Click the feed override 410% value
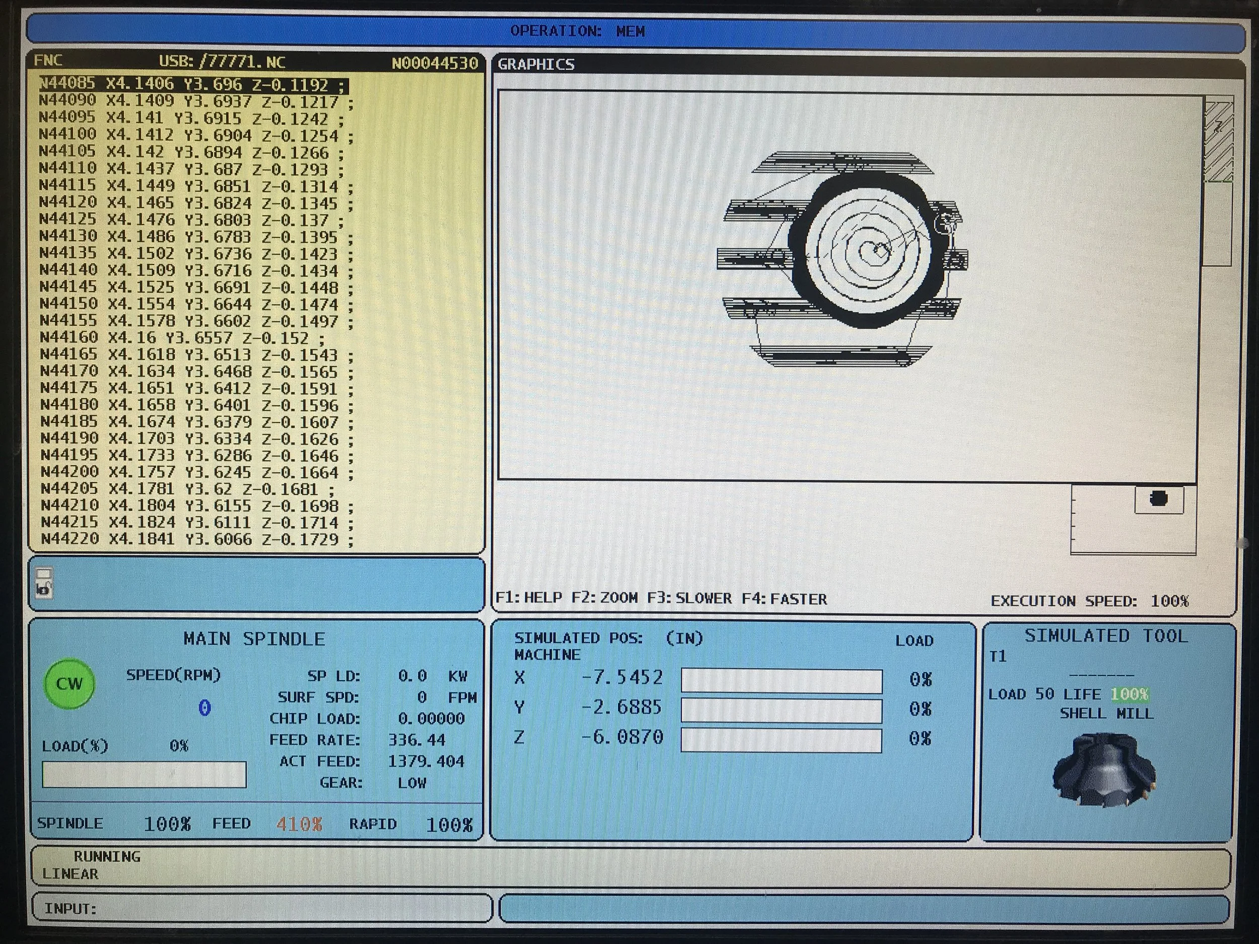This screenshot has width=1259, height=944. pyautogui.click(x=299, y=824)
